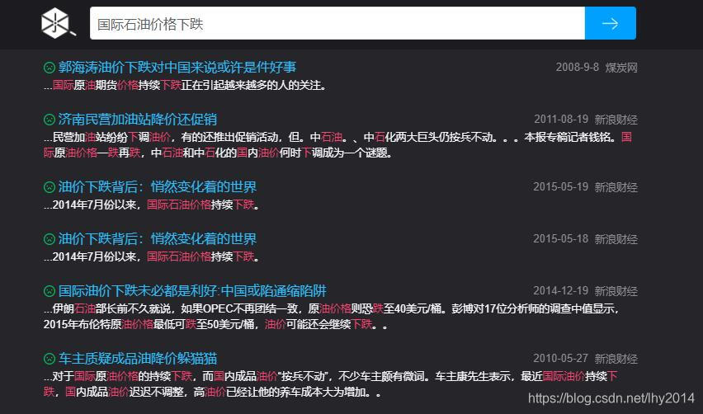This screenshot has height=414, width=703.
Task: Click date and source 2014-12-19 新浪财经
Action: (x=586, y=291)
